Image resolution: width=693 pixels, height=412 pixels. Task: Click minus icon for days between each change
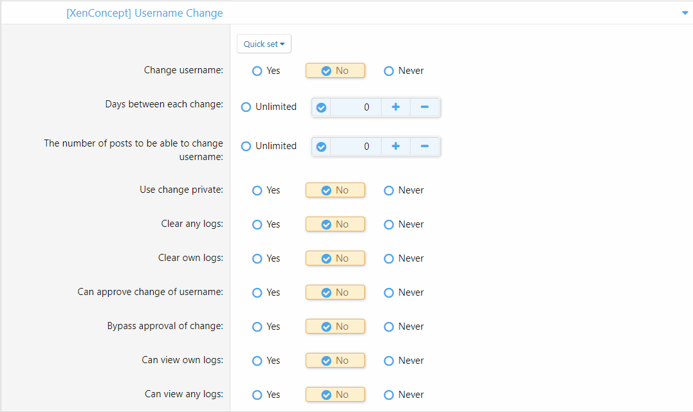pyautogui.click(x=425, y=107)
